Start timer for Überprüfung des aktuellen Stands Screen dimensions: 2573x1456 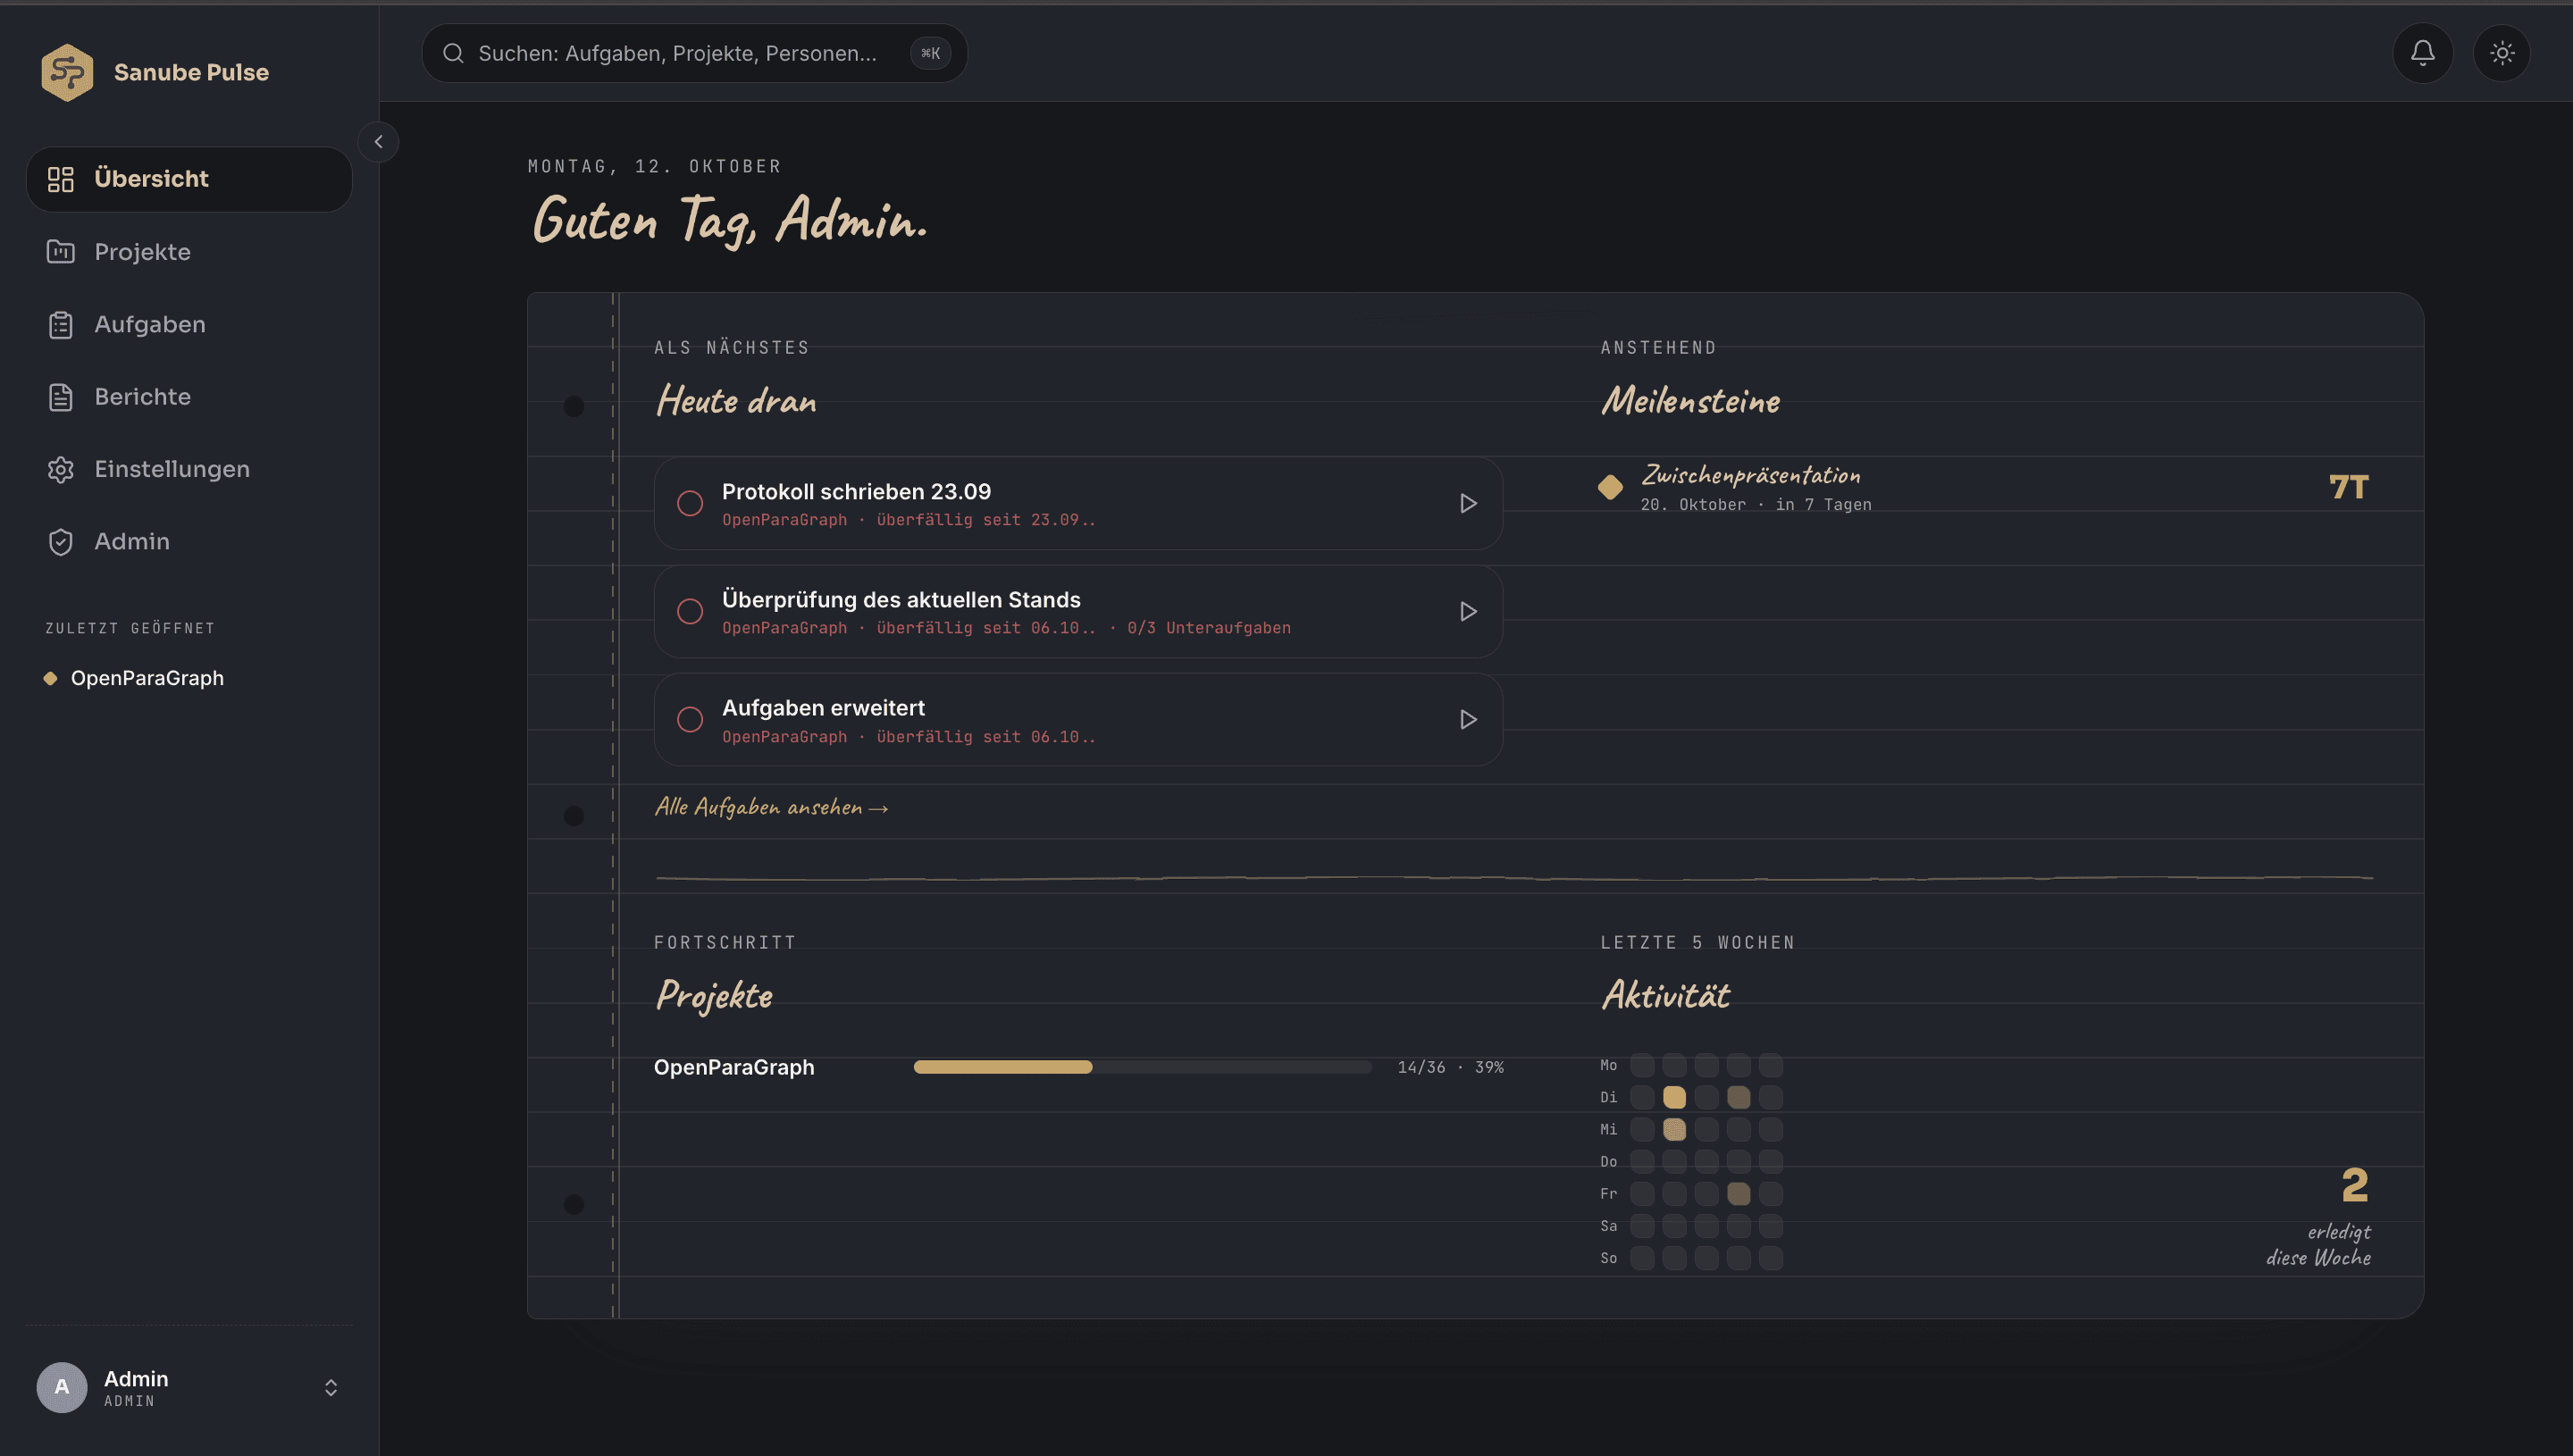coord(1467,611)
